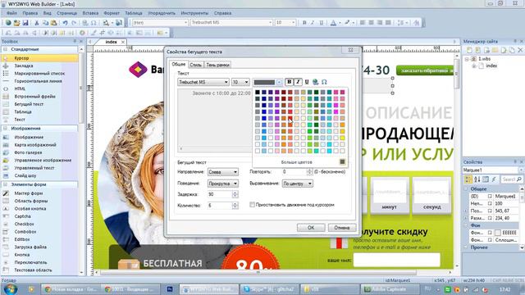Click the EEEEEE background color swatch in properties

498,233
